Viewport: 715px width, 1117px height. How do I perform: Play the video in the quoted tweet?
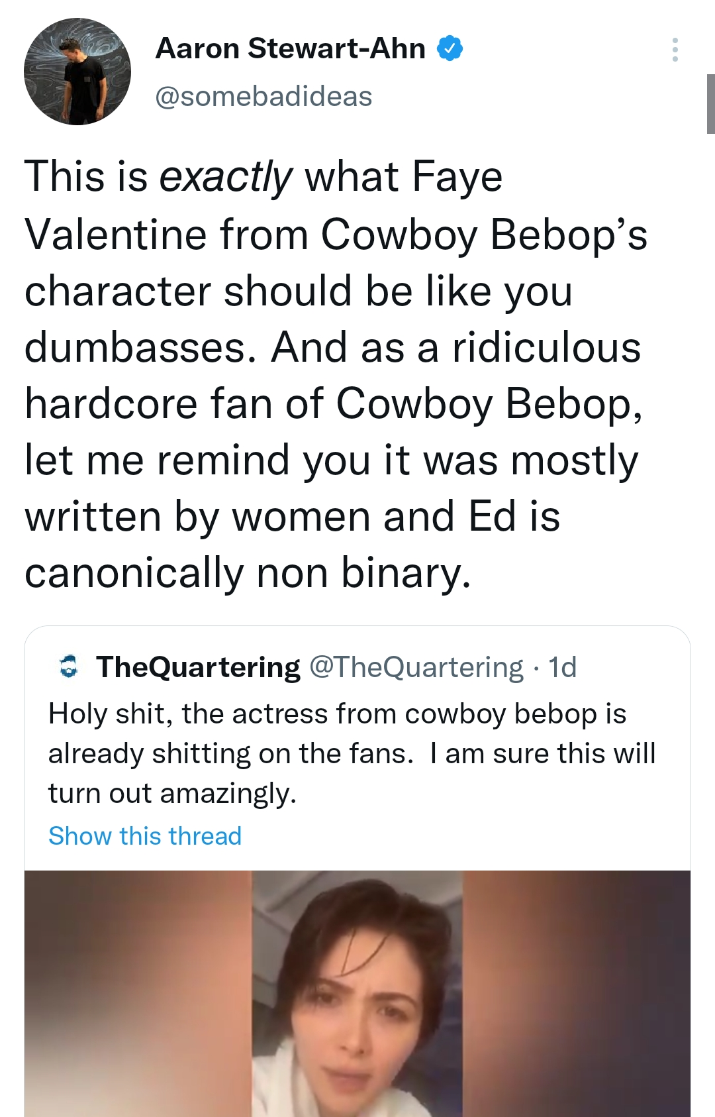click(x=358, y=994)
